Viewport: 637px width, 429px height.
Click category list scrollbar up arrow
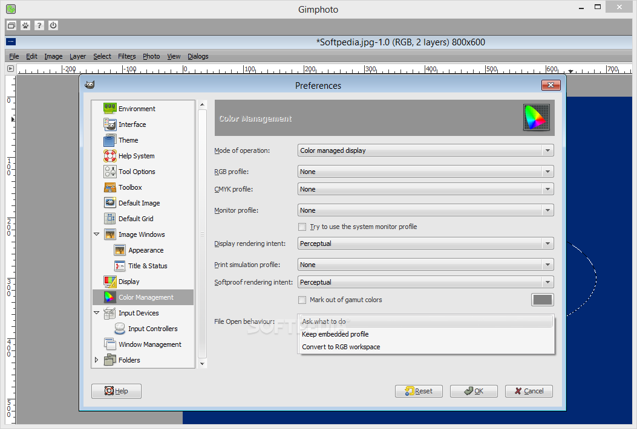coord(202,105)
